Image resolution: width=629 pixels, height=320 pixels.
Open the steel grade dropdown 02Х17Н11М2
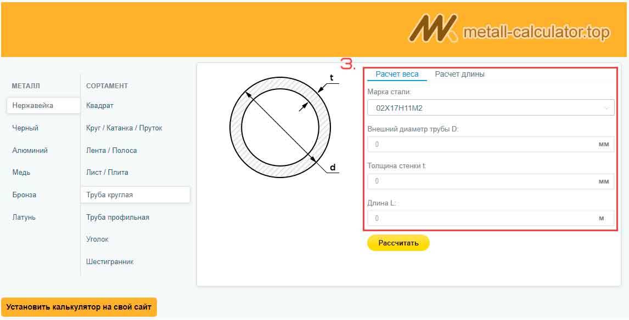click(490, 108)
